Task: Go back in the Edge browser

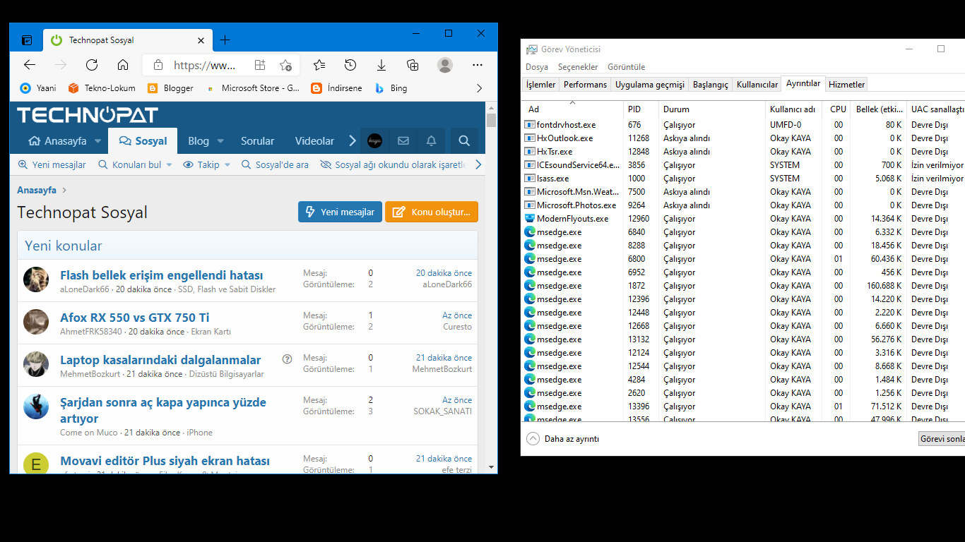Action: pos(30,65)
